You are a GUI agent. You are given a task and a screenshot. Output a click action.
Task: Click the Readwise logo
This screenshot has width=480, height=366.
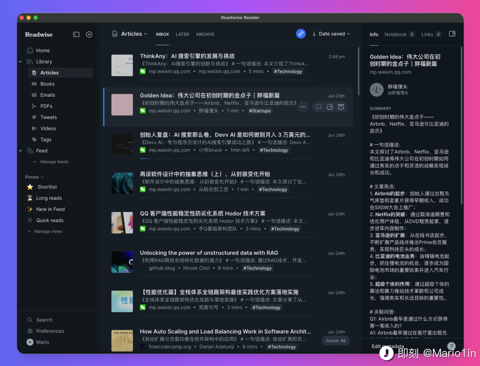tap(39, 34)
